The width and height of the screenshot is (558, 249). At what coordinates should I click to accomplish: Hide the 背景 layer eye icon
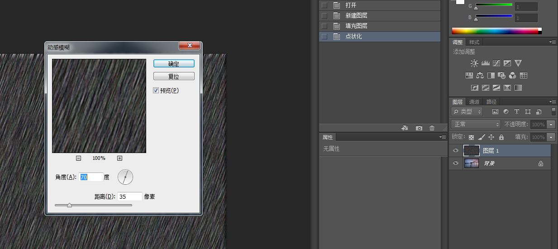456,163
